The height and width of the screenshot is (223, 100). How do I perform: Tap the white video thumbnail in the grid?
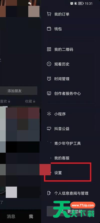(x=11, y=192)
